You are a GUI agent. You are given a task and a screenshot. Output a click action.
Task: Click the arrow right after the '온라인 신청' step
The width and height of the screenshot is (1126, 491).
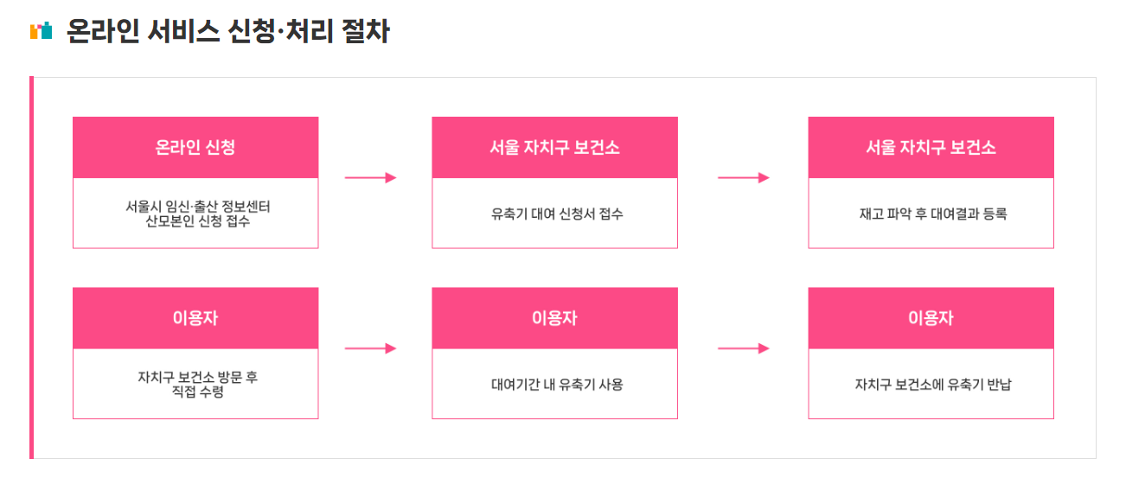click(x=370, y=178)
